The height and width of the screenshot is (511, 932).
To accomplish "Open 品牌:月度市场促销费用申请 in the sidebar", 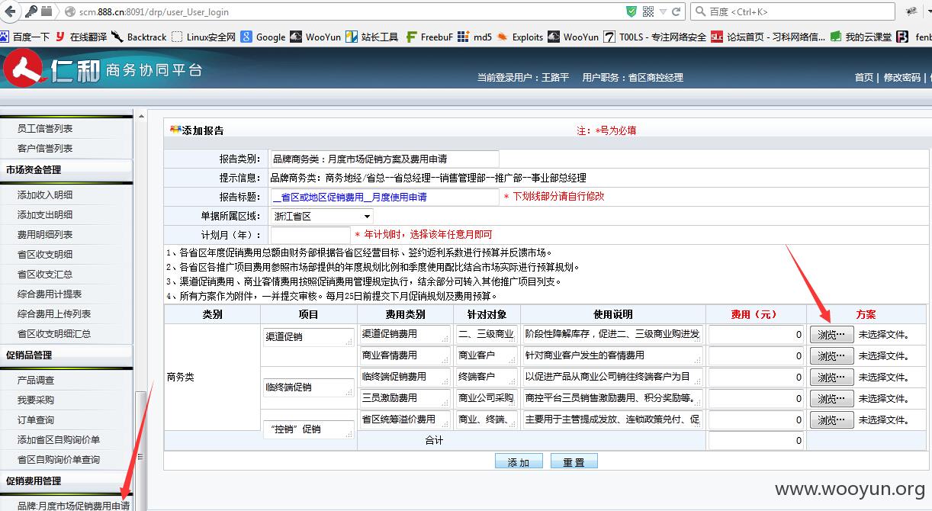I will tap(73, 506).
